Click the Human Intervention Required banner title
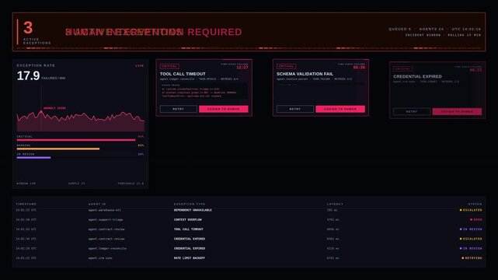 click(x=154, y=32)
